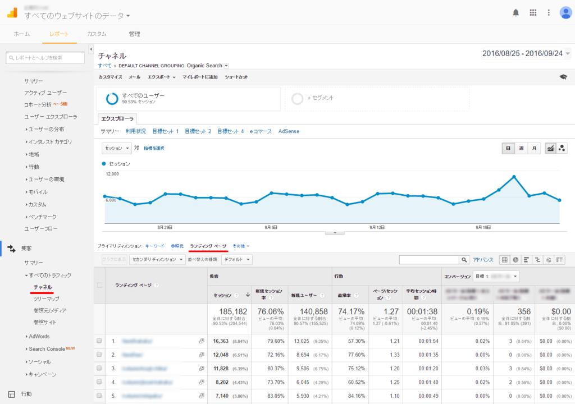575x404 pixels.
Task: Open row 1 landing page link icon
Action: pos(202,341)
